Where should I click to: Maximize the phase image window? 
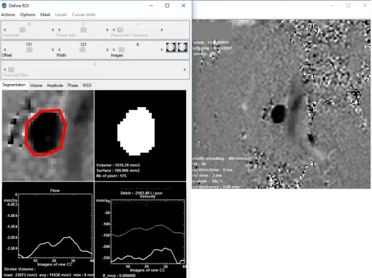point(348,5)
